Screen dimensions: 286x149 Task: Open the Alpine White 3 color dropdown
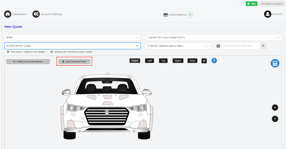click(x=137, y=46)
